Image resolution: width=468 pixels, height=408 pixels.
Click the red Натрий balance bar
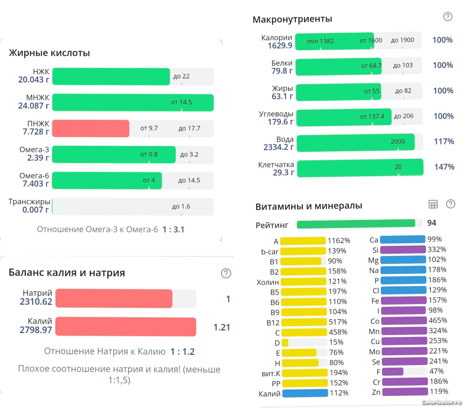tap(126, 299)
